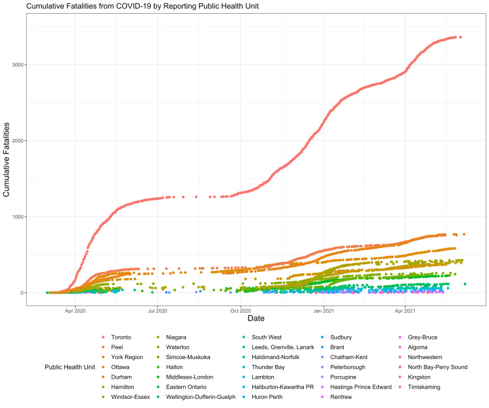Click the 'Kingston' legend label

419,377
